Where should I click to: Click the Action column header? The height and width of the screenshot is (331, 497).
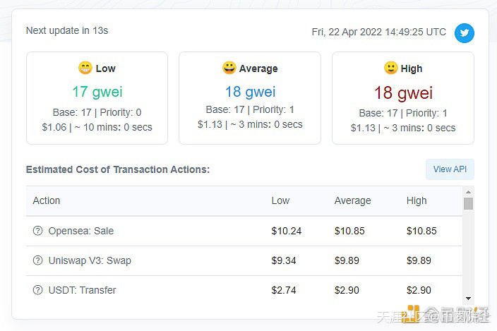[47, 200]
